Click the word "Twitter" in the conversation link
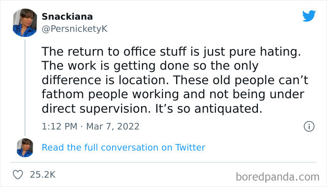 click(x=190, y=147)
